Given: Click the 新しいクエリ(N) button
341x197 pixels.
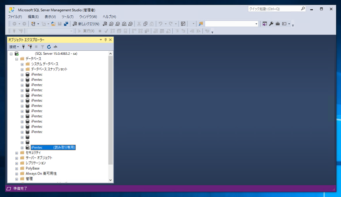Looking at the screenshot, I should [86, 24].
